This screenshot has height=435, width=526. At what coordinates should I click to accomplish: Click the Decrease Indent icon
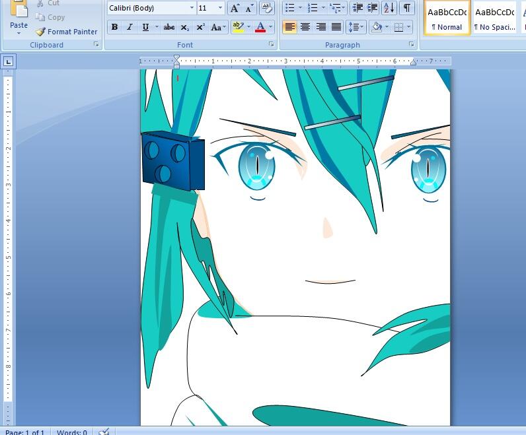coord(357,8)
